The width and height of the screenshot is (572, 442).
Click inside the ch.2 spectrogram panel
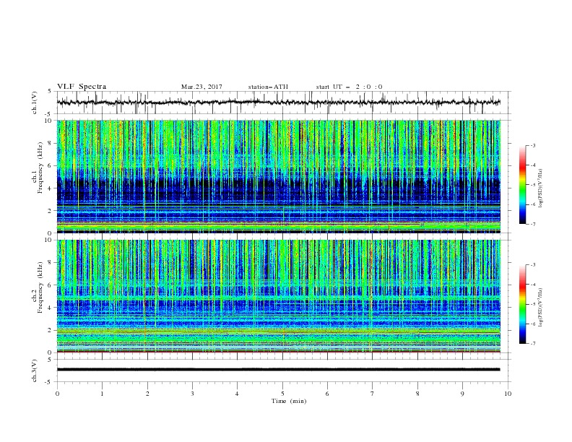coord(279,296)
